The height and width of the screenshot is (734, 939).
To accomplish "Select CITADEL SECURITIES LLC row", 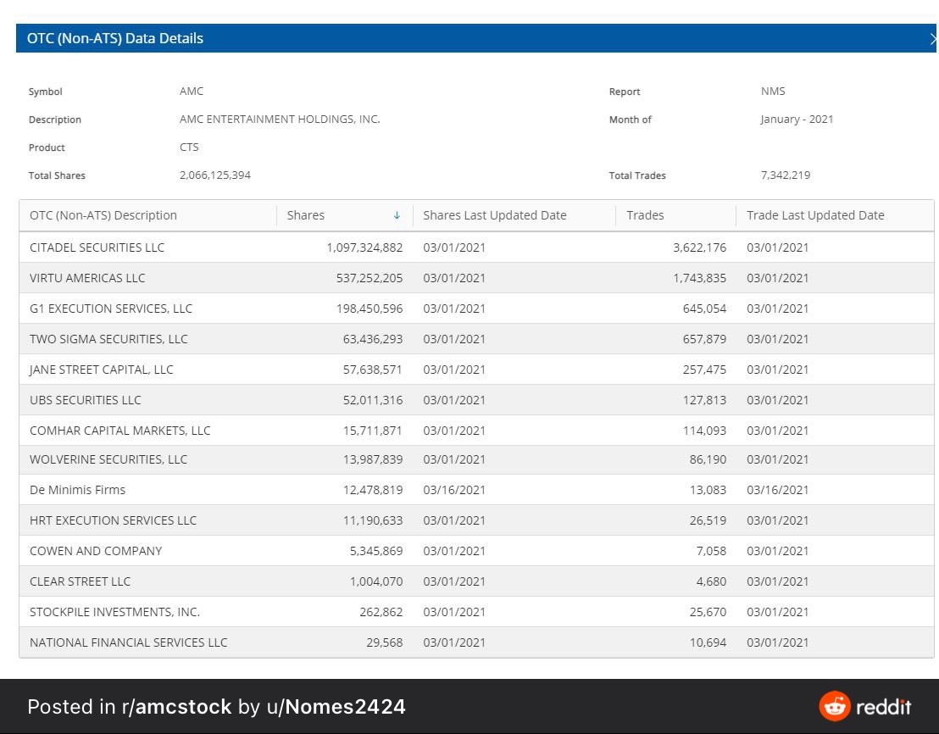I will (x=476, y=247).
